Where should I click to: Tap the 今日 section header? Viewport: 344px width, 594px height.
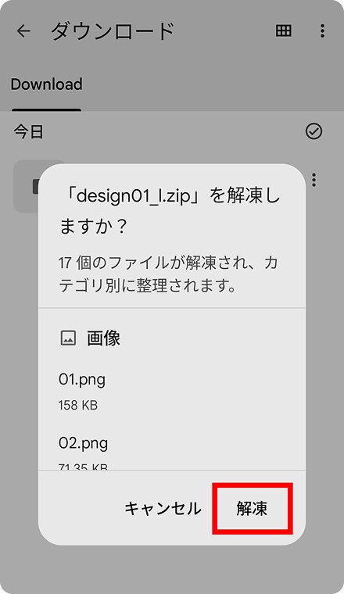point(29,132)
